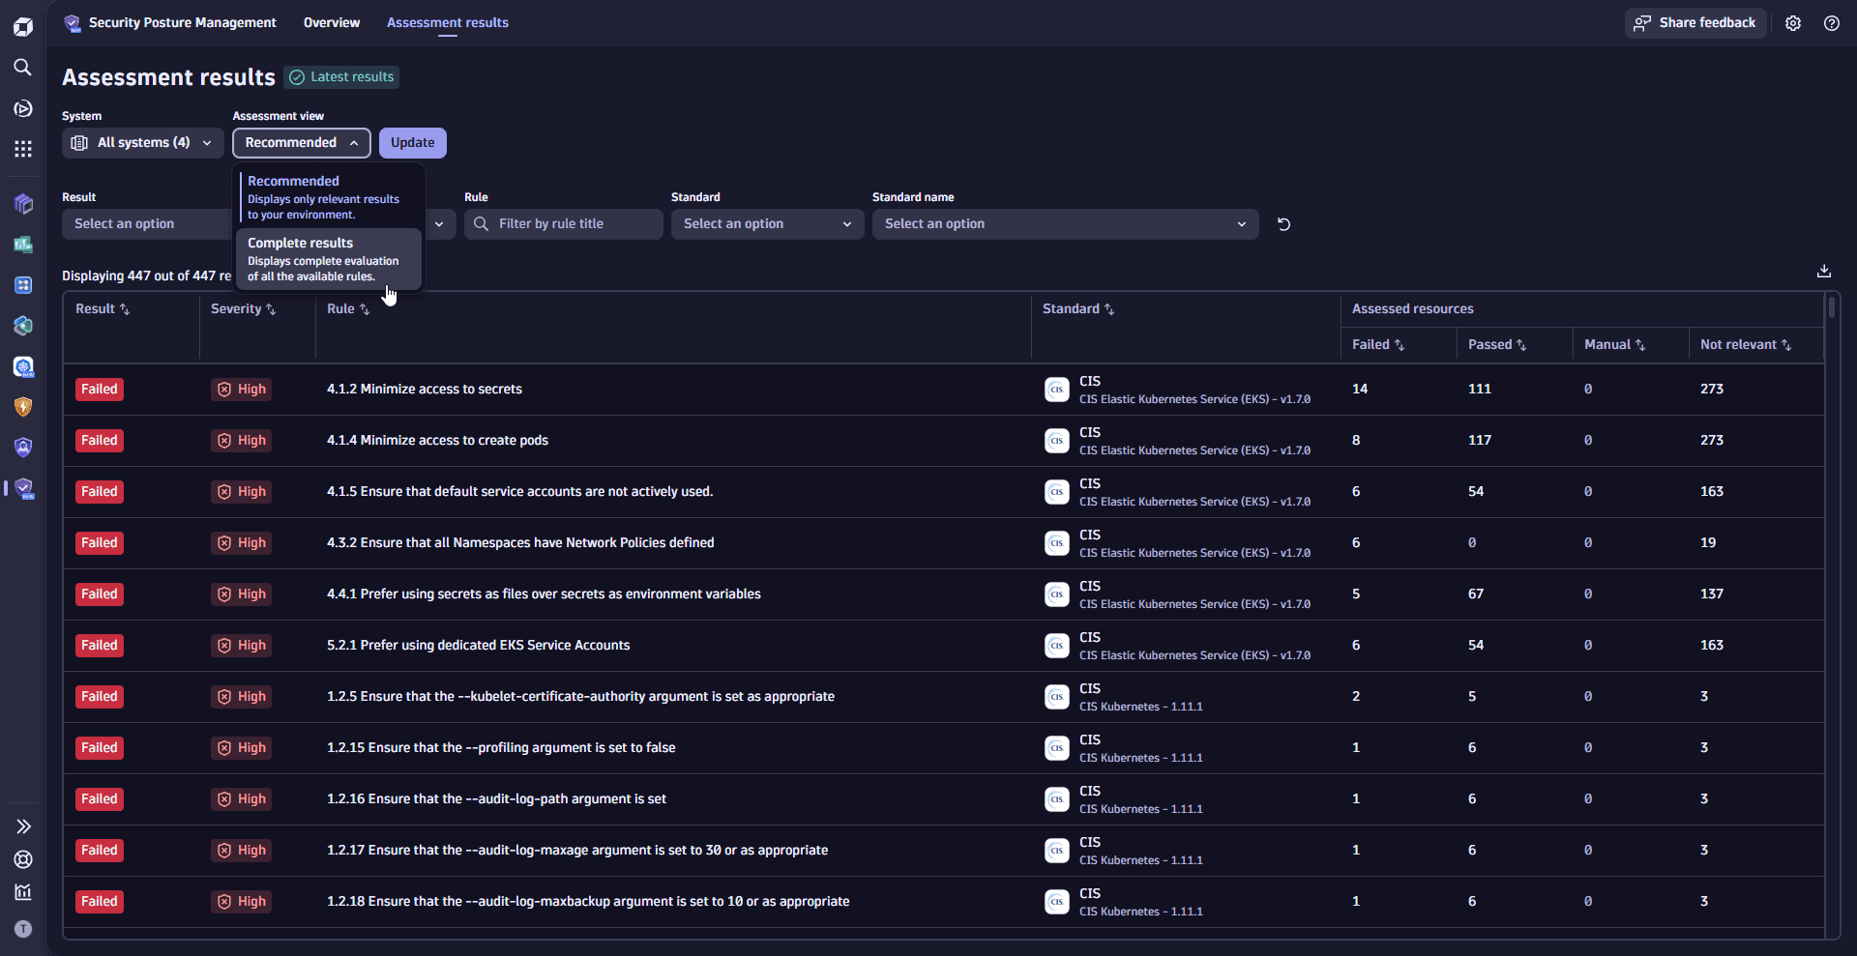Open global search in the left sidebar

point(23,68)
